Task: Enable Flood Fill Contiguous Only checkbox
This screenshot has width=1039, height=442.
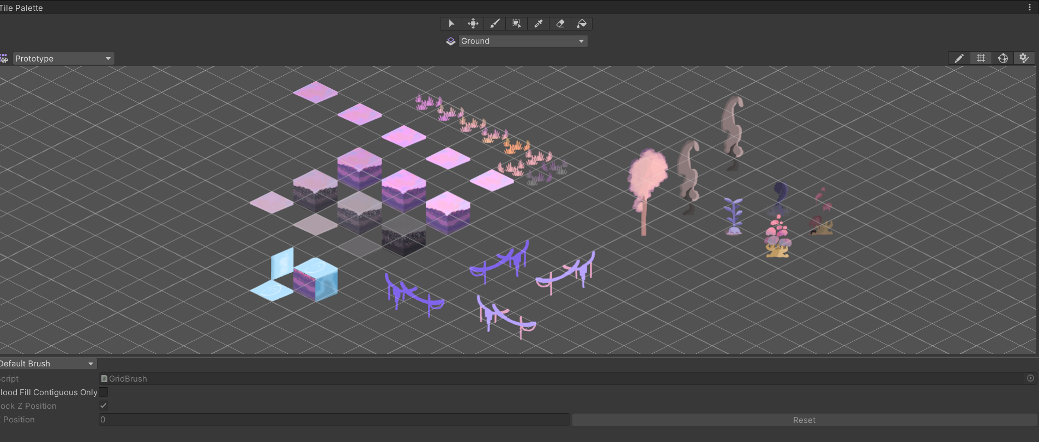Action: tap(103, 392)
